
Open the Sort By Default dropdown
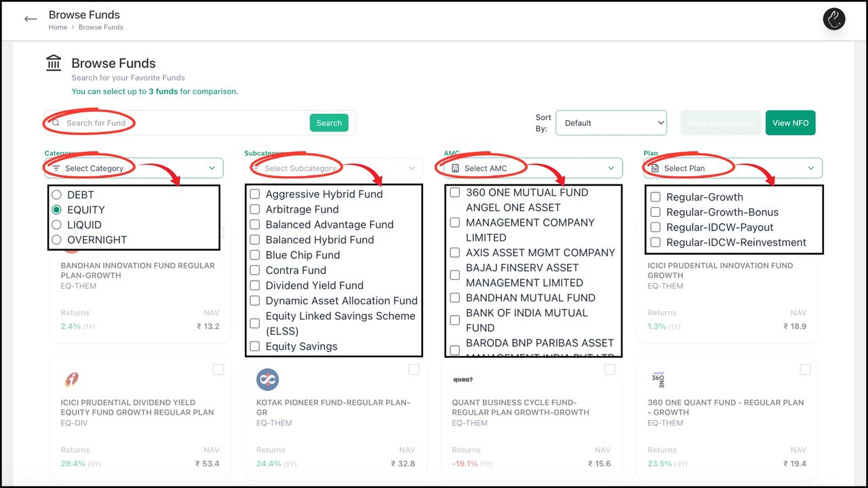point(611,123)
